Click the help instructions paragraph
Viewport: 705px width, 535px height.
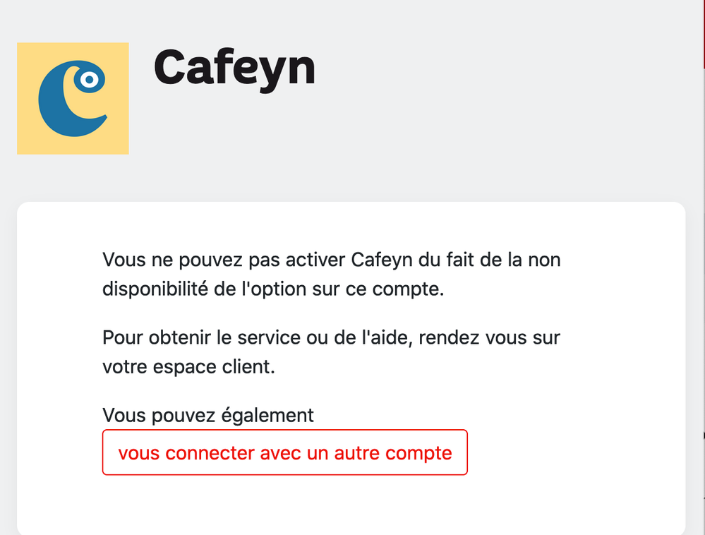pos(332,351)
